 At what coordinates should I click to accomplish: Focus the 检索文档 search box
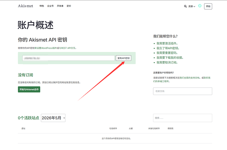click(183, 91)
